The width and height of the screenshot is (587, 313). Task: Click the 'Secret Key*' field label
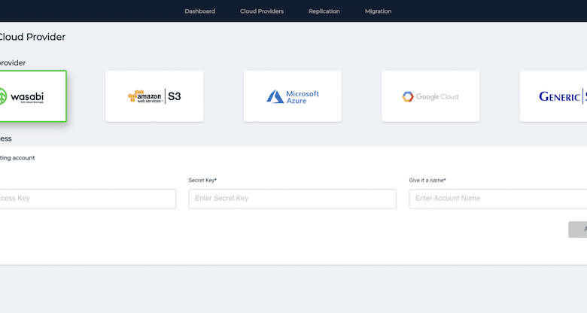(202, 180)
